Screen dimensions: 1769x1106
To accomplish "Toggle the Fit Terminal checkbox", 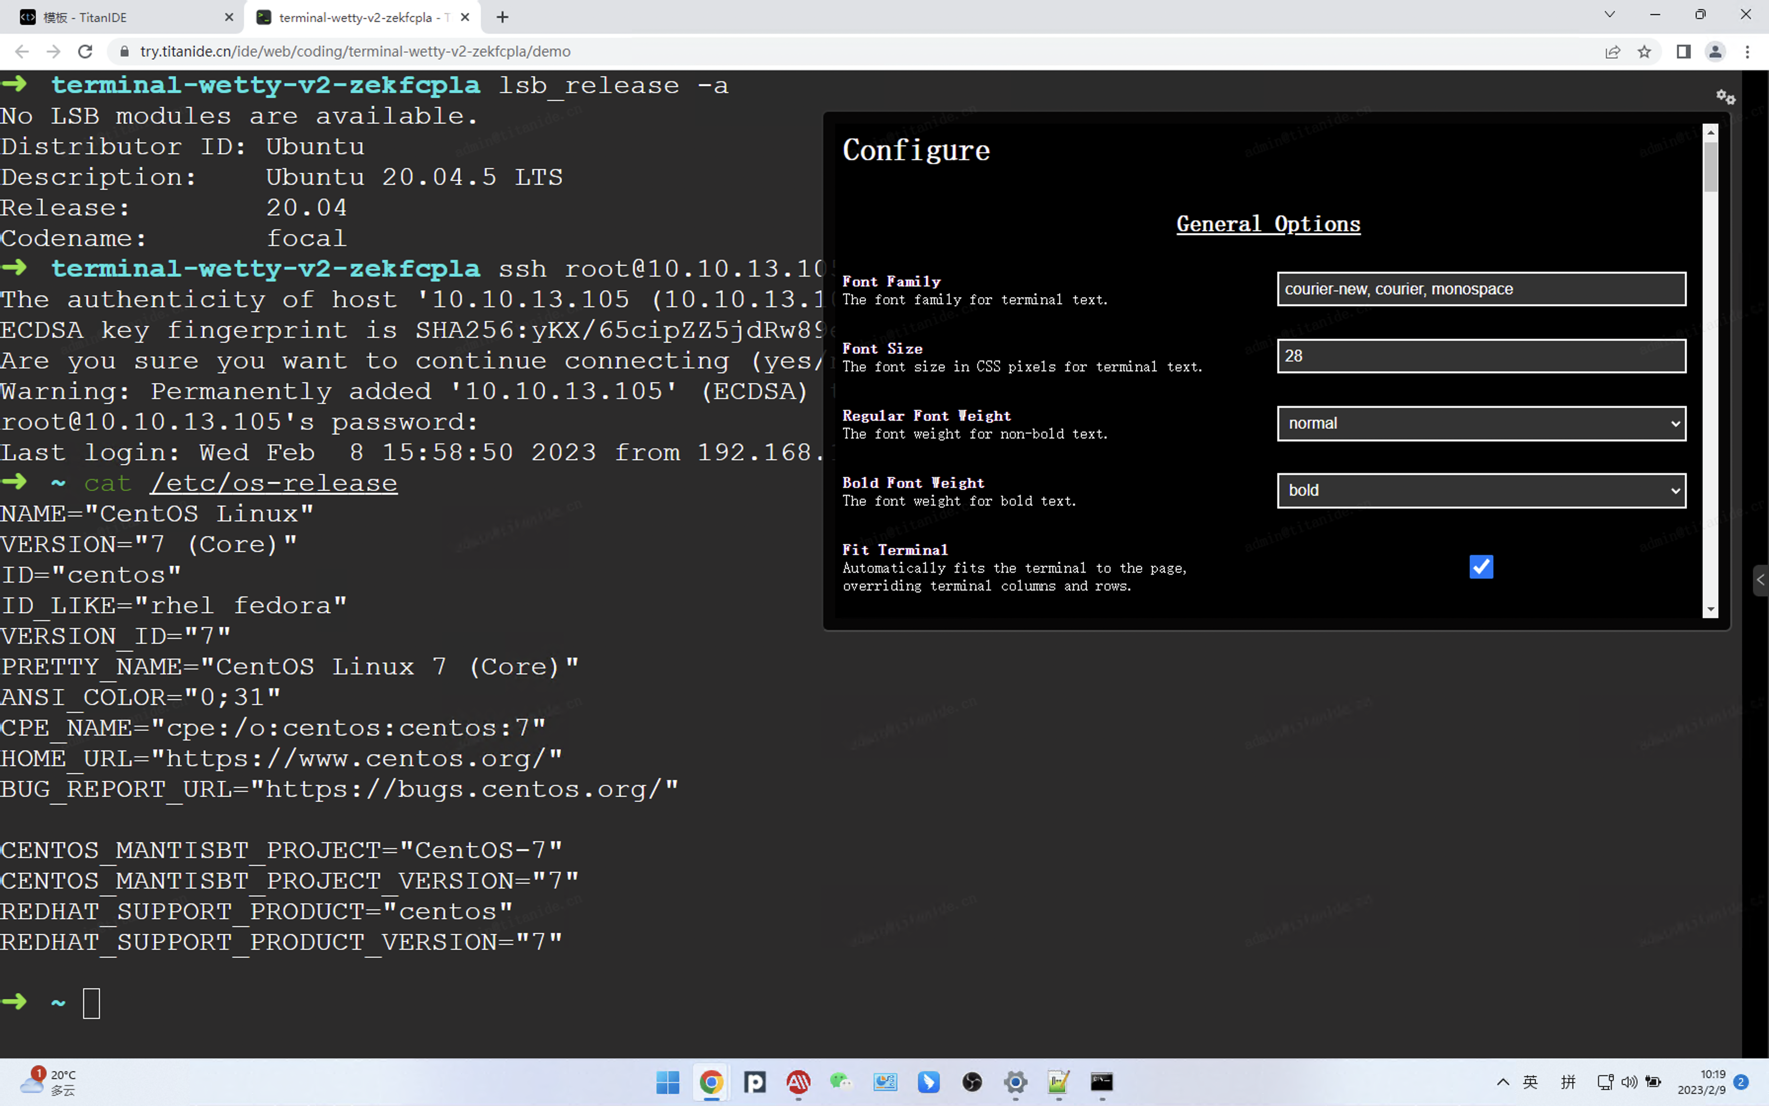I will coord(1481,567).
